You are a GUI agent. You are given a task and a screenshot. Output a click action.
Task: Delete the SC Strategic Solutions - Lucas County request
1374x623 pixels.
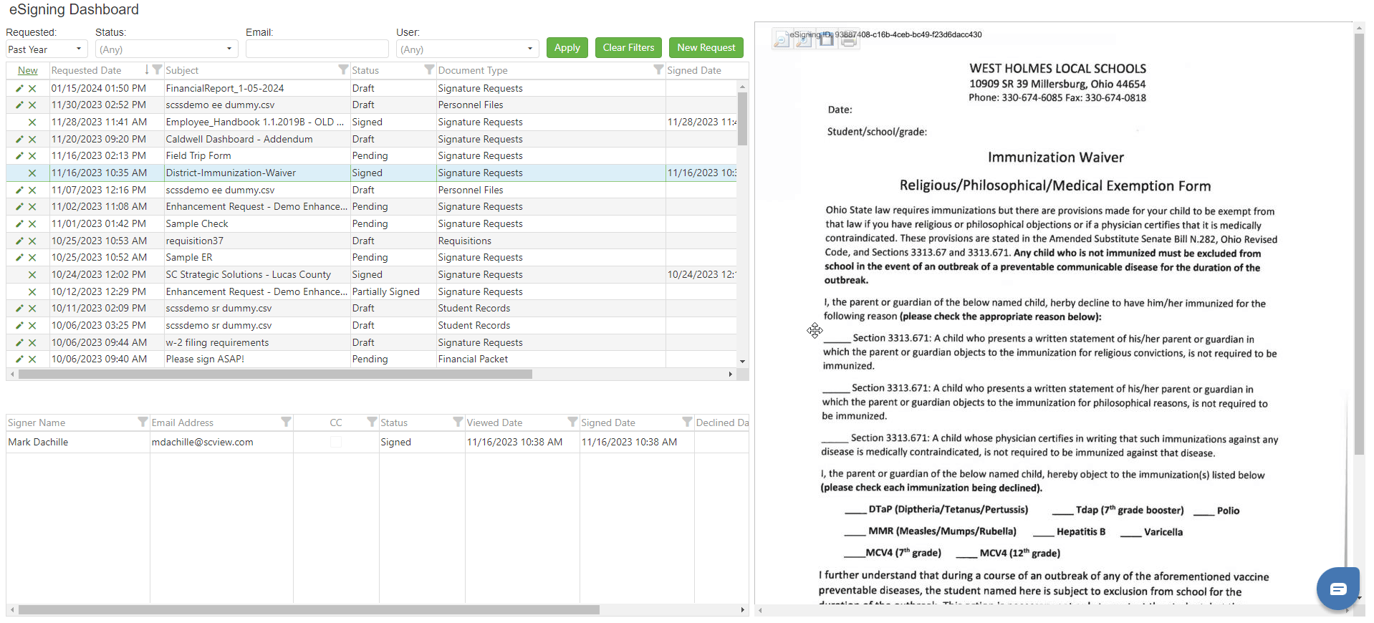point(32,274)
